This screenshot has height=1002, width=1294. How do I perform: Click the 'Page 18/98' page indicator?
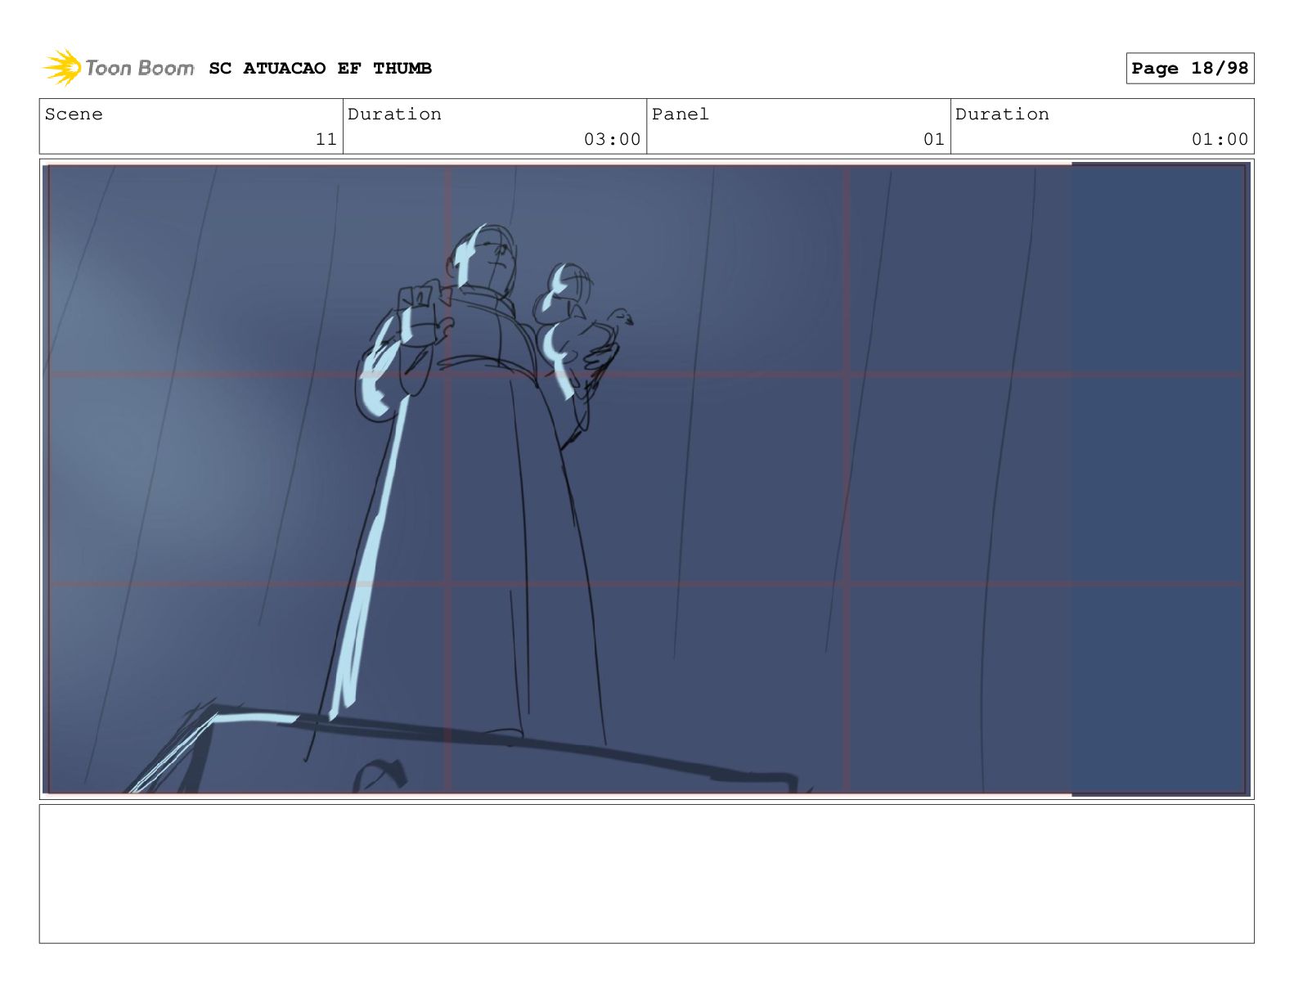1189,68
